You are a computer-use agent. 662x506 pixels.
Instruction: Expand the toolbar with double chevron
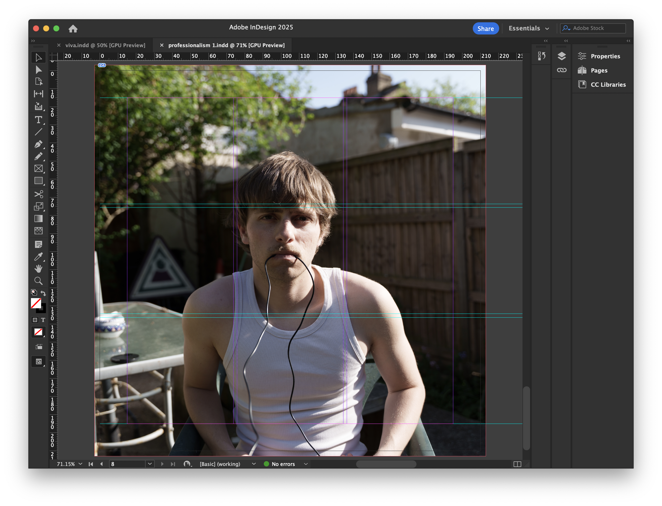tap(33, 41)
